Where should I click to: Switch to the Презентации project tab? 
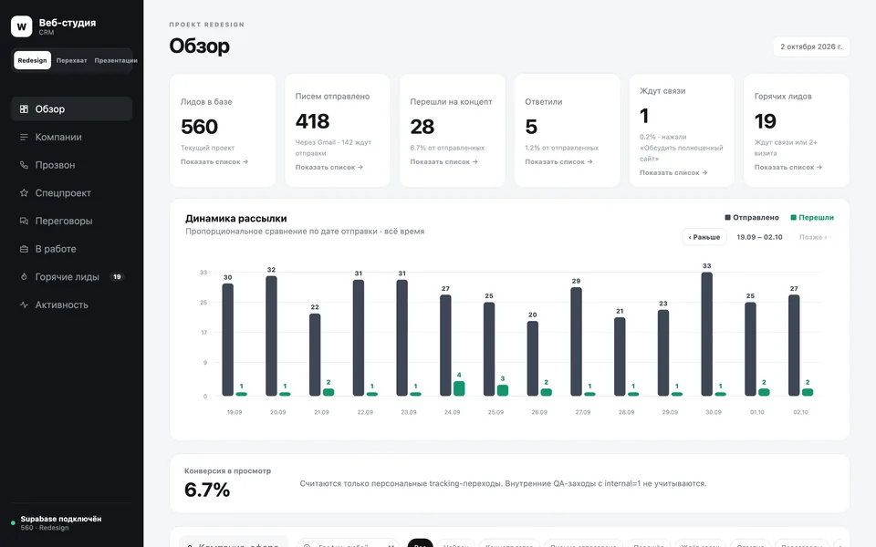[x=116, y=60]
